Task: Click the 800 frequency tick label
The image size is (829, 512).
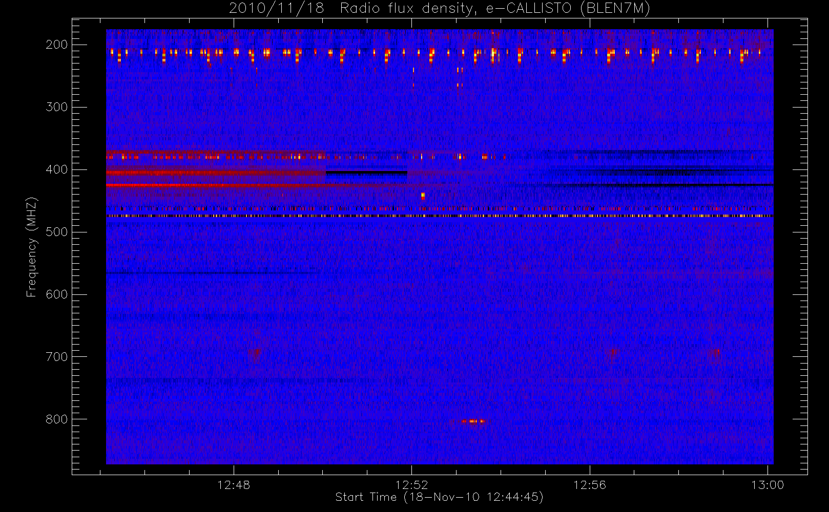Action: (x=57, y=419)
